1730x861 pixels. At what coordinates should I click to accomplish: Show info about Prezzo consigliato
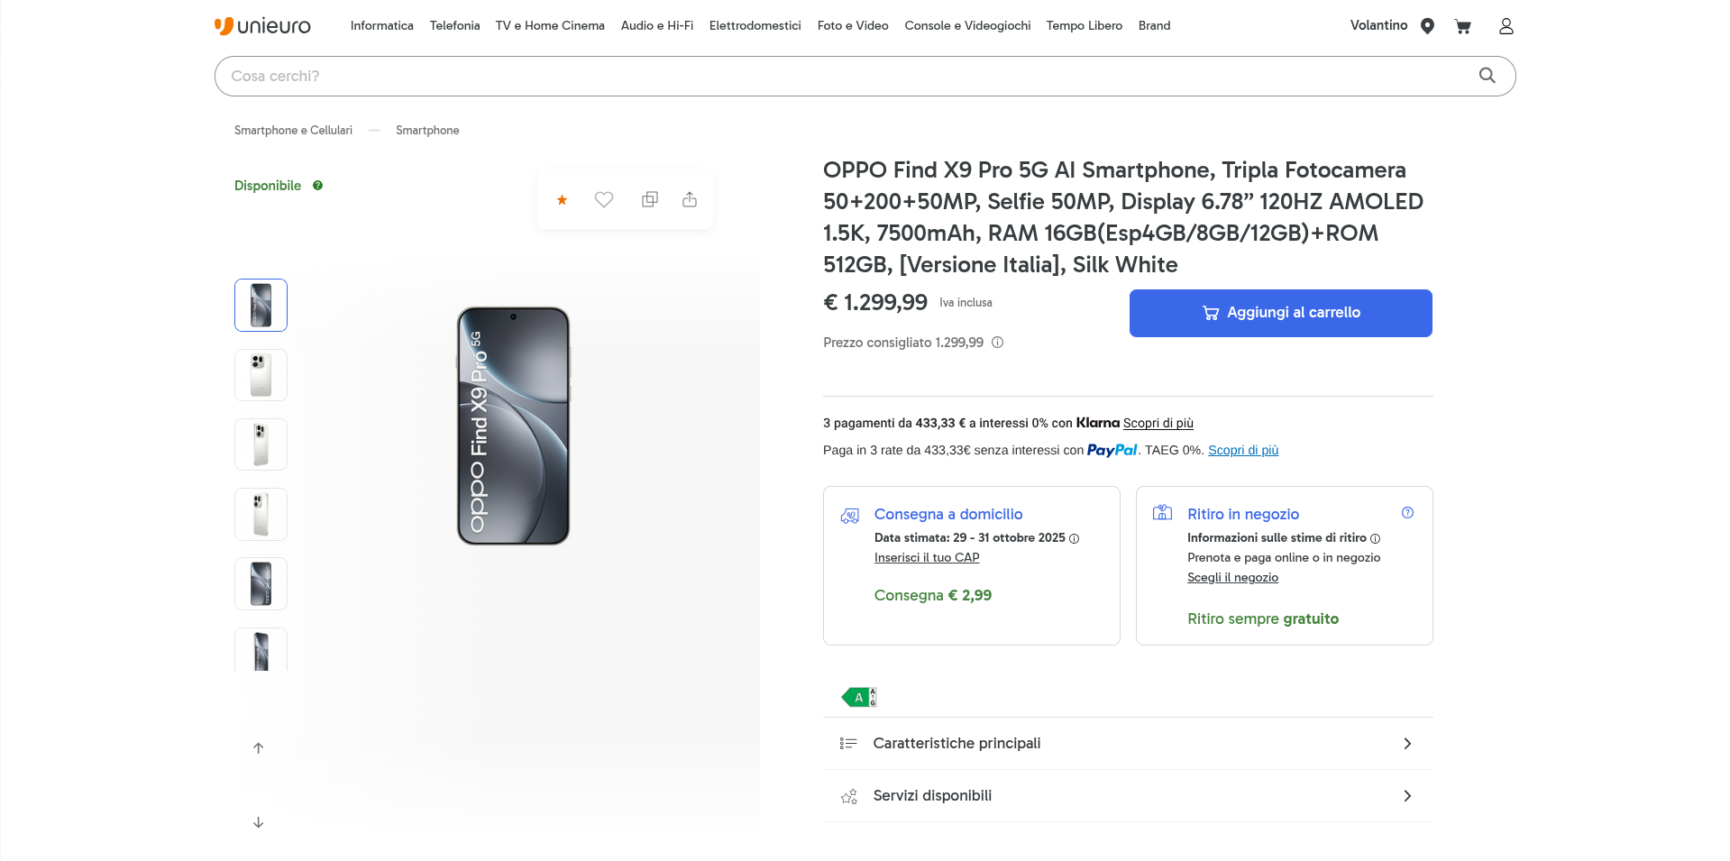point(997,343)
